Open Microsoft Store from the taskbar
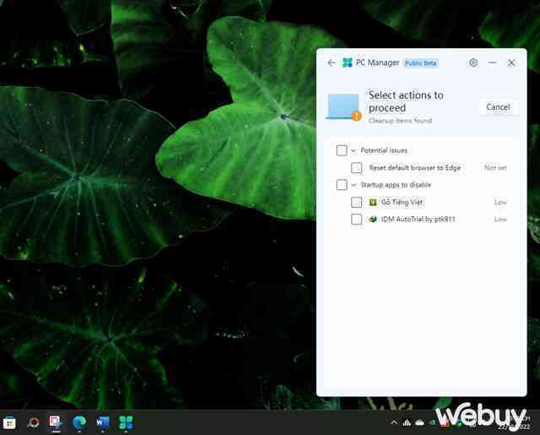The width and height of the screenshot is (540, 435). [9, 422]
